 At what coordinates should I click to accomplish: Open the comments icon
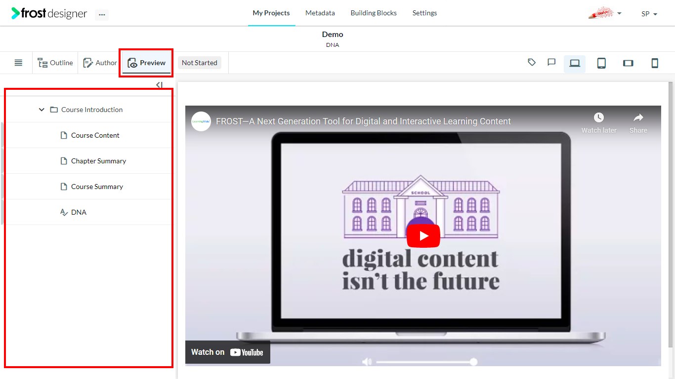point(551,62)
